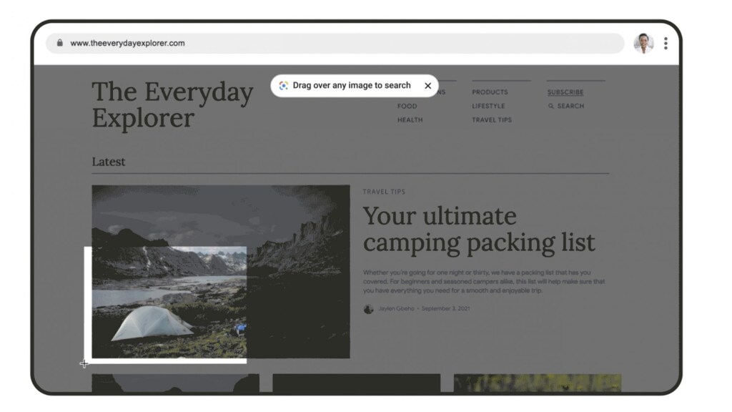732x412 pixels.
Task: Click the Jaylen Gbeho author name
Action: pos(396,309)
